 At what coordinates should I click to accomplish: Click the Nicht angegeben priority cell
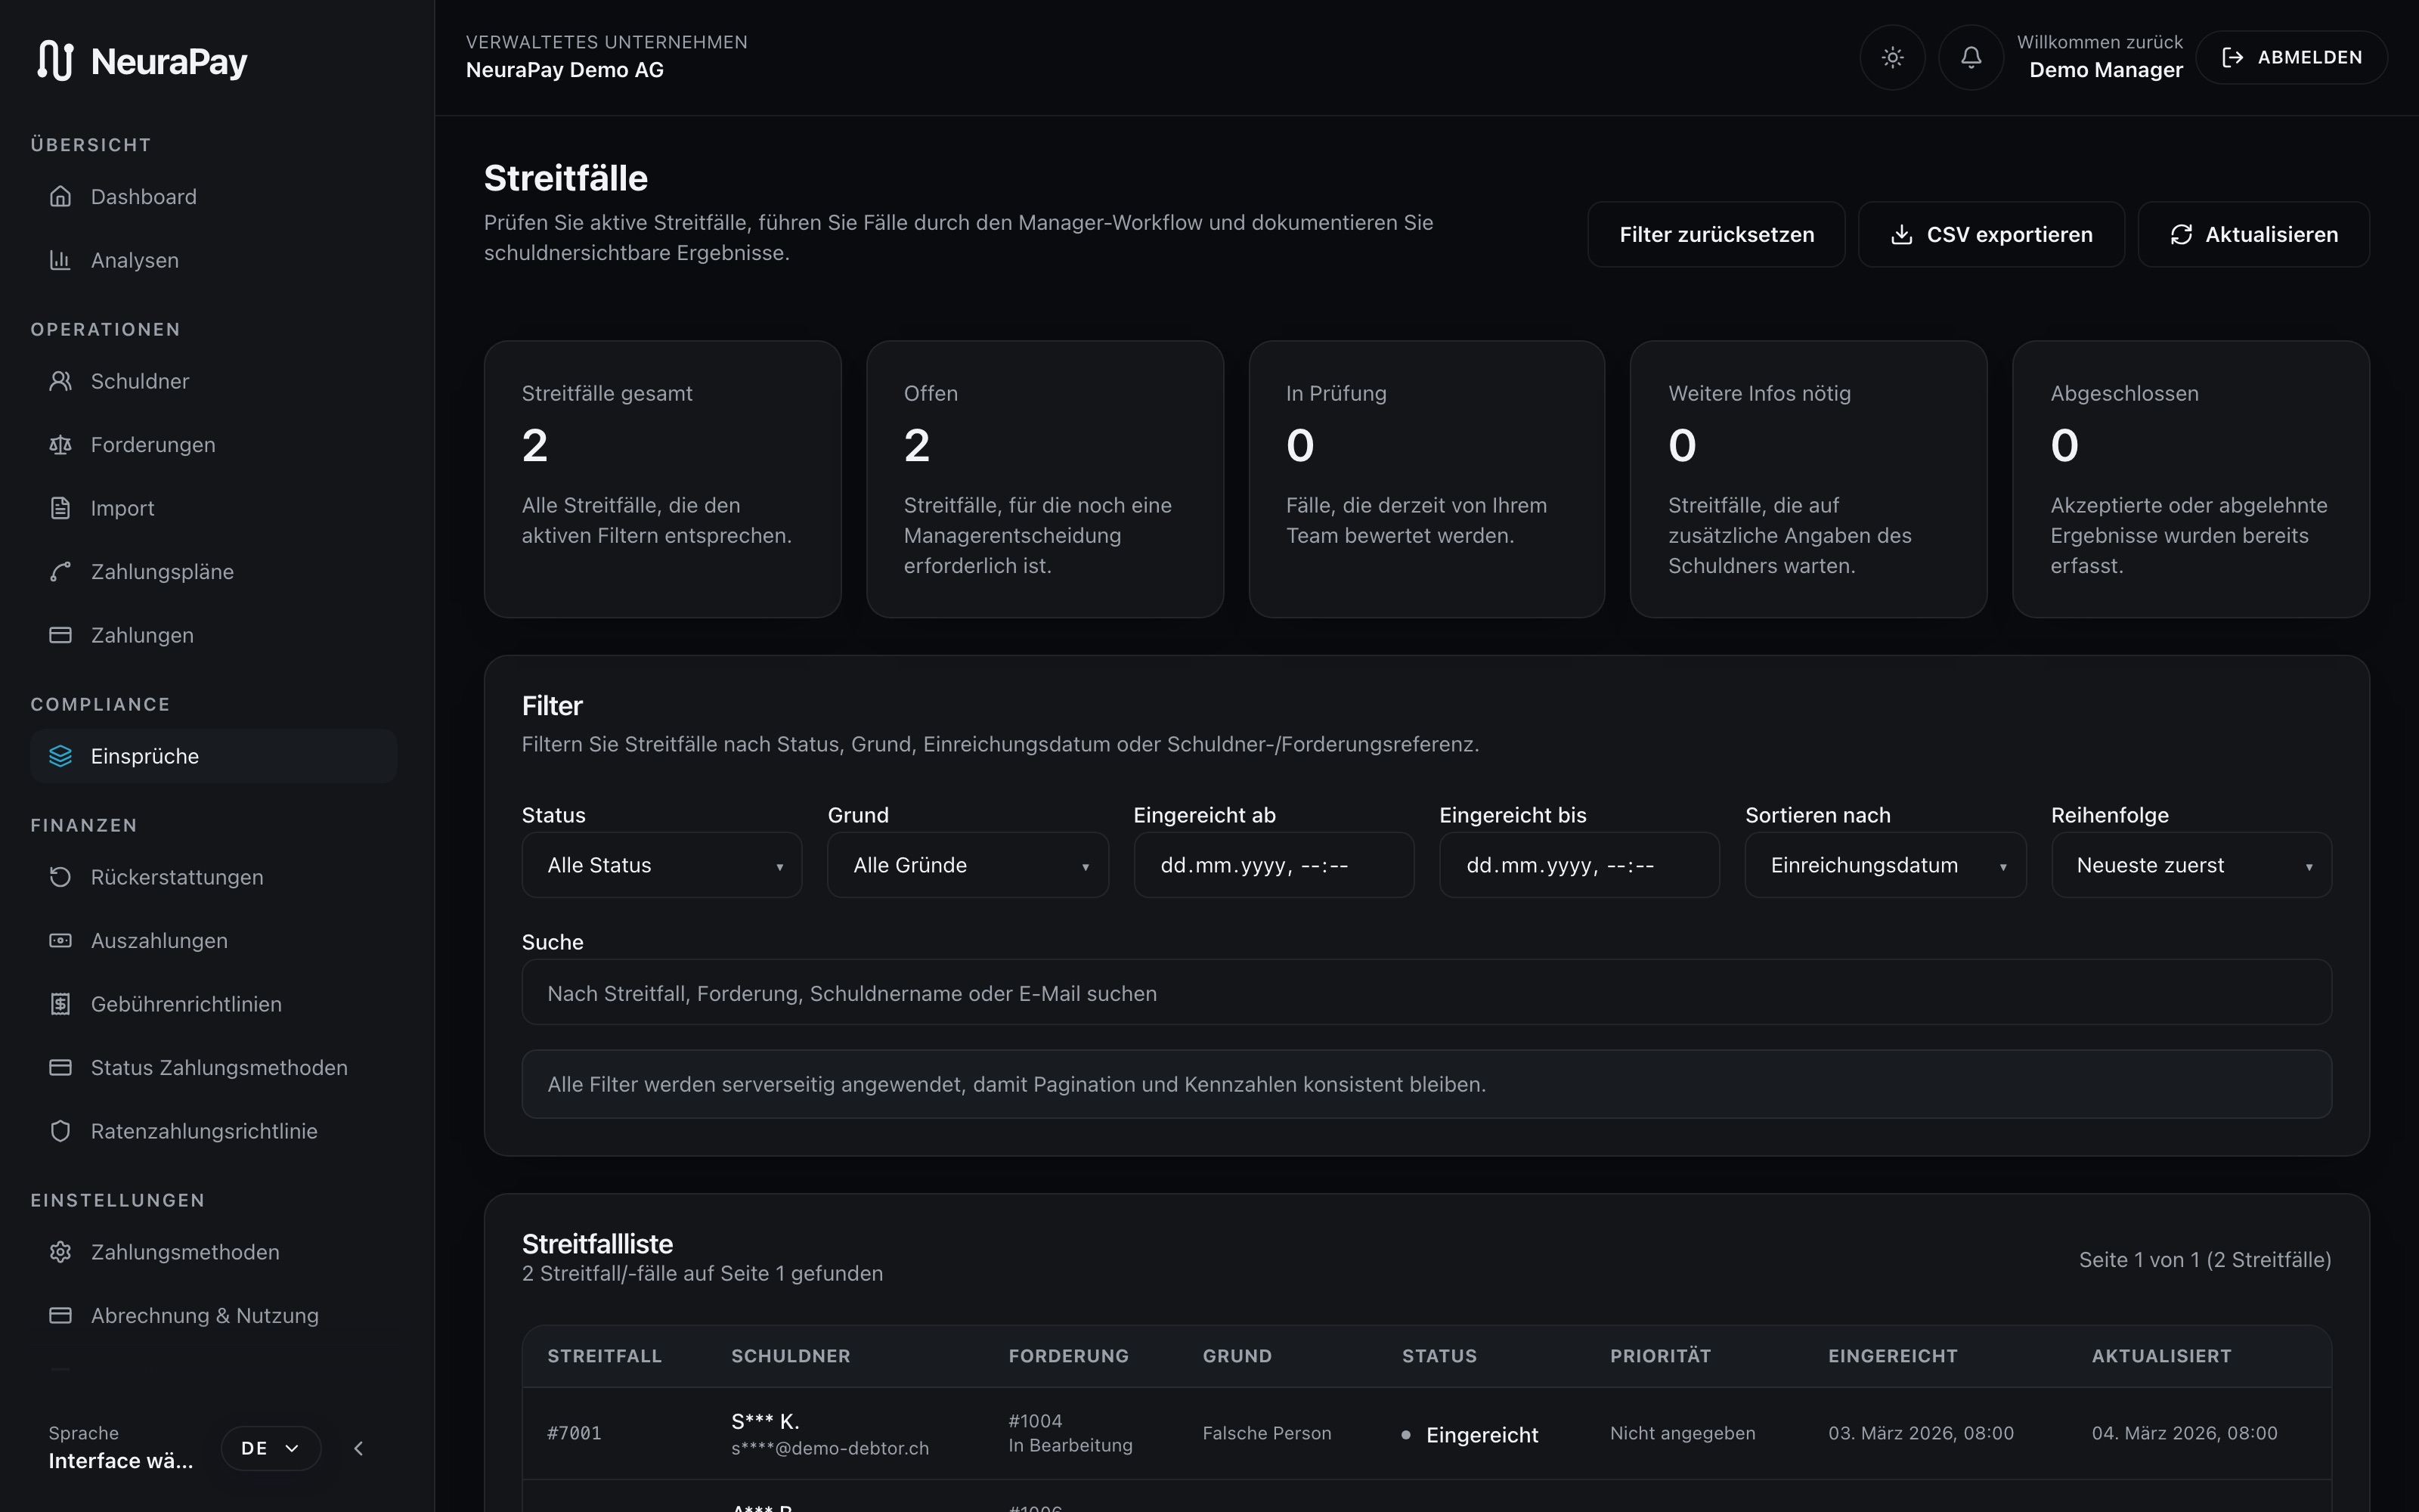coord(1682,1433)
